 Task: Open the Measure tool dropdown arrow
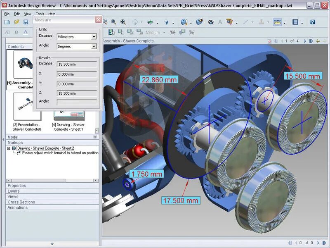[x=284, y=23]
